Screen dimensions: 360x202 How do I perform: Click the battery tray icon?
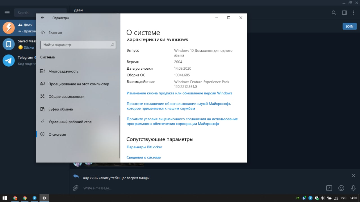(329, 198)
